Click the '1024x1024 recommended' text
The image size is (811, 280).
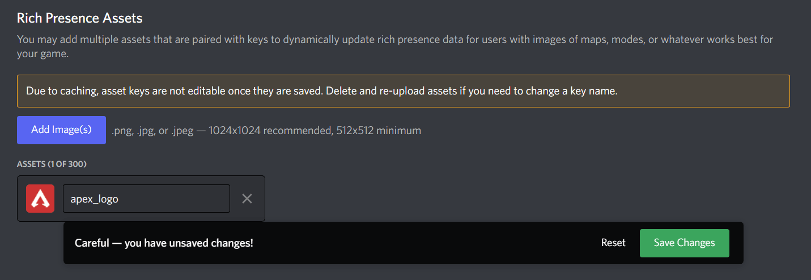[268, 131]
